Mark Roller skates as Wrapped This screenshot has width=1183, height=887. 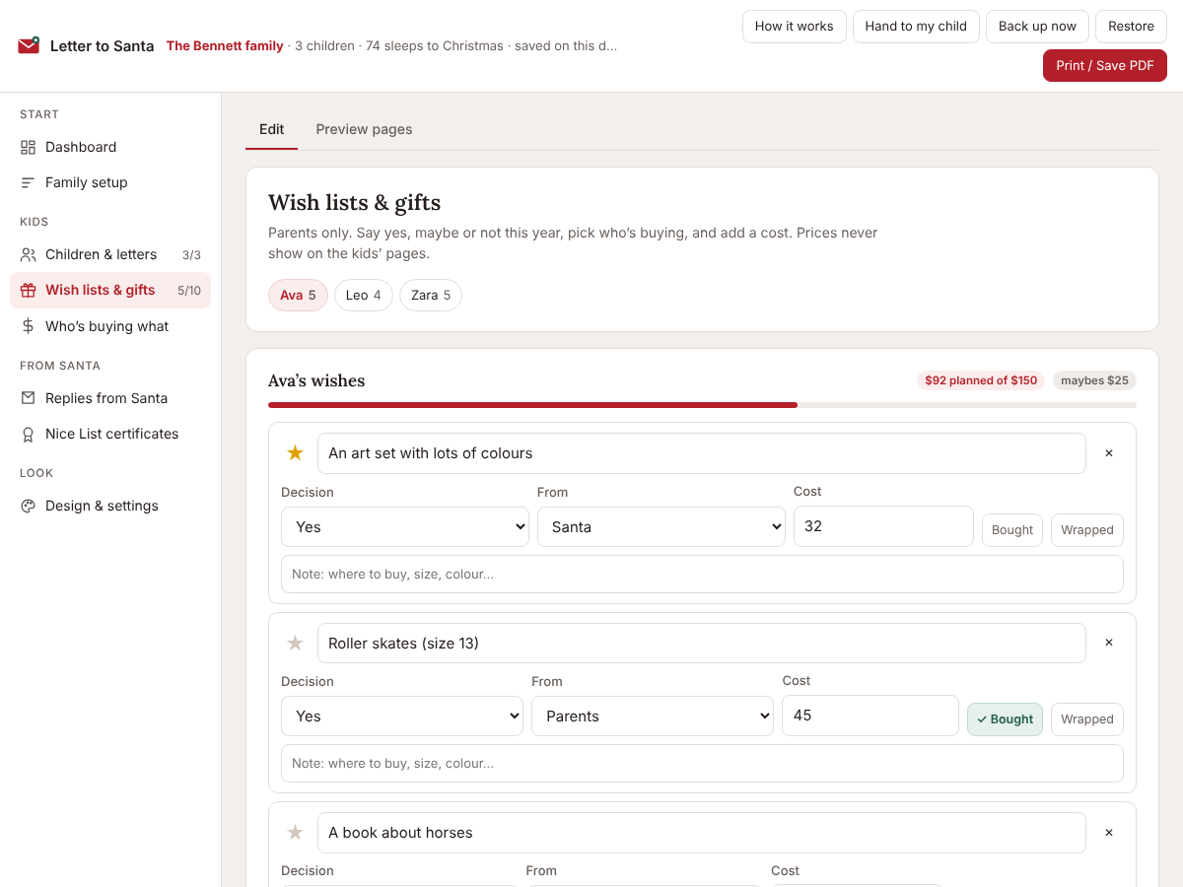point(1087,719)
